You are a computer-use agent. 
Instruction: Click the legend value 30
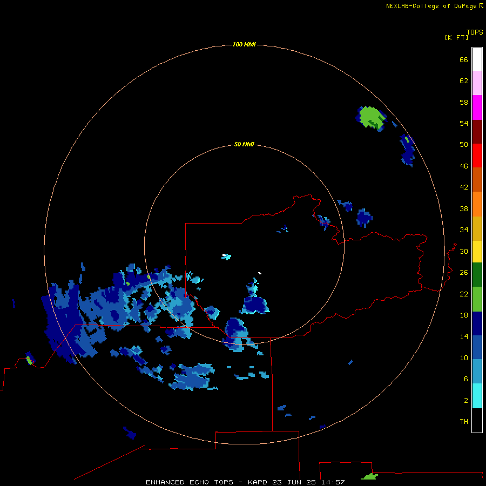(464, 251)
